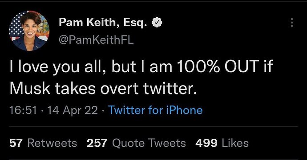Screen dimensions: 307x160
Task: Click the verified checkmark badge
Action: pyautogui.click(x=157, y=23)
